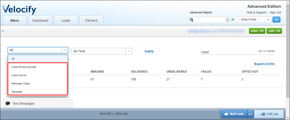290x120 pixels.
Task: Click the Used messages progress bar
Action: pyautogui.click(x=238, y=55)
